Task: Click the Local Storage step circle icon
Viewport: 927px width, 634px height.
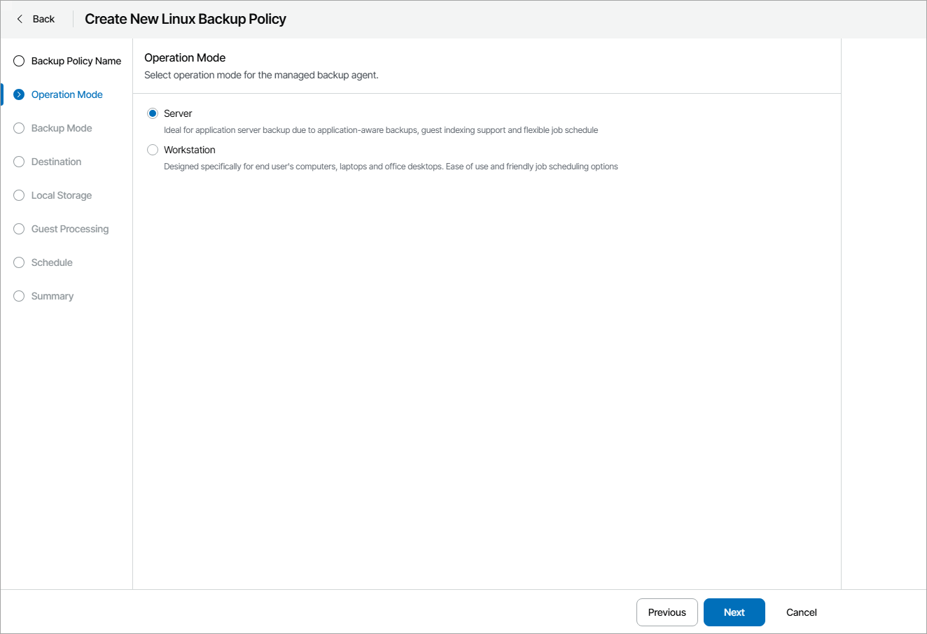Action: 19,195
